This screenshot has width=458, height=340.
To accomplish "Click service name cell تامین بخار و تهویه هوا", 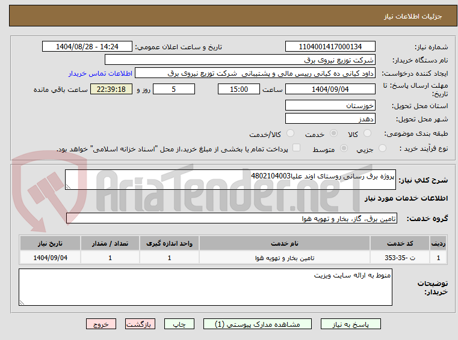I will click(x=285, y=258).
